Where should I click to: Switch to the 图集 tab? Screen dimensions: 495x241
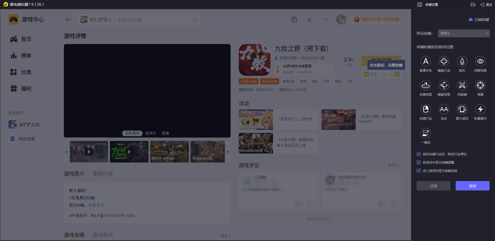coord(166,133)
